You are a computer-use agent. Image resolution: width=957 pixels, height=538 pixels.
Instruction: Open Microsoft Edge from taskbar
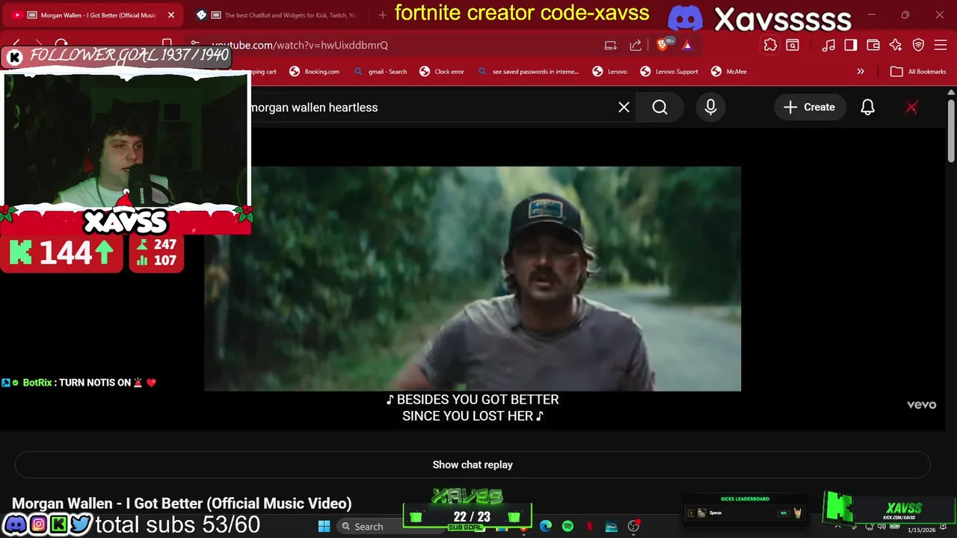click(x=546, y=527)
